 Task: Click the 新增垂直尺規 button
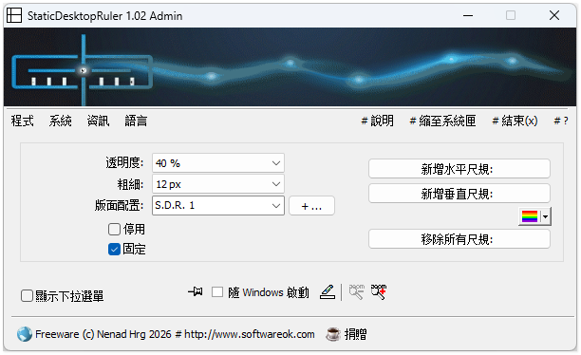(459, 194)
